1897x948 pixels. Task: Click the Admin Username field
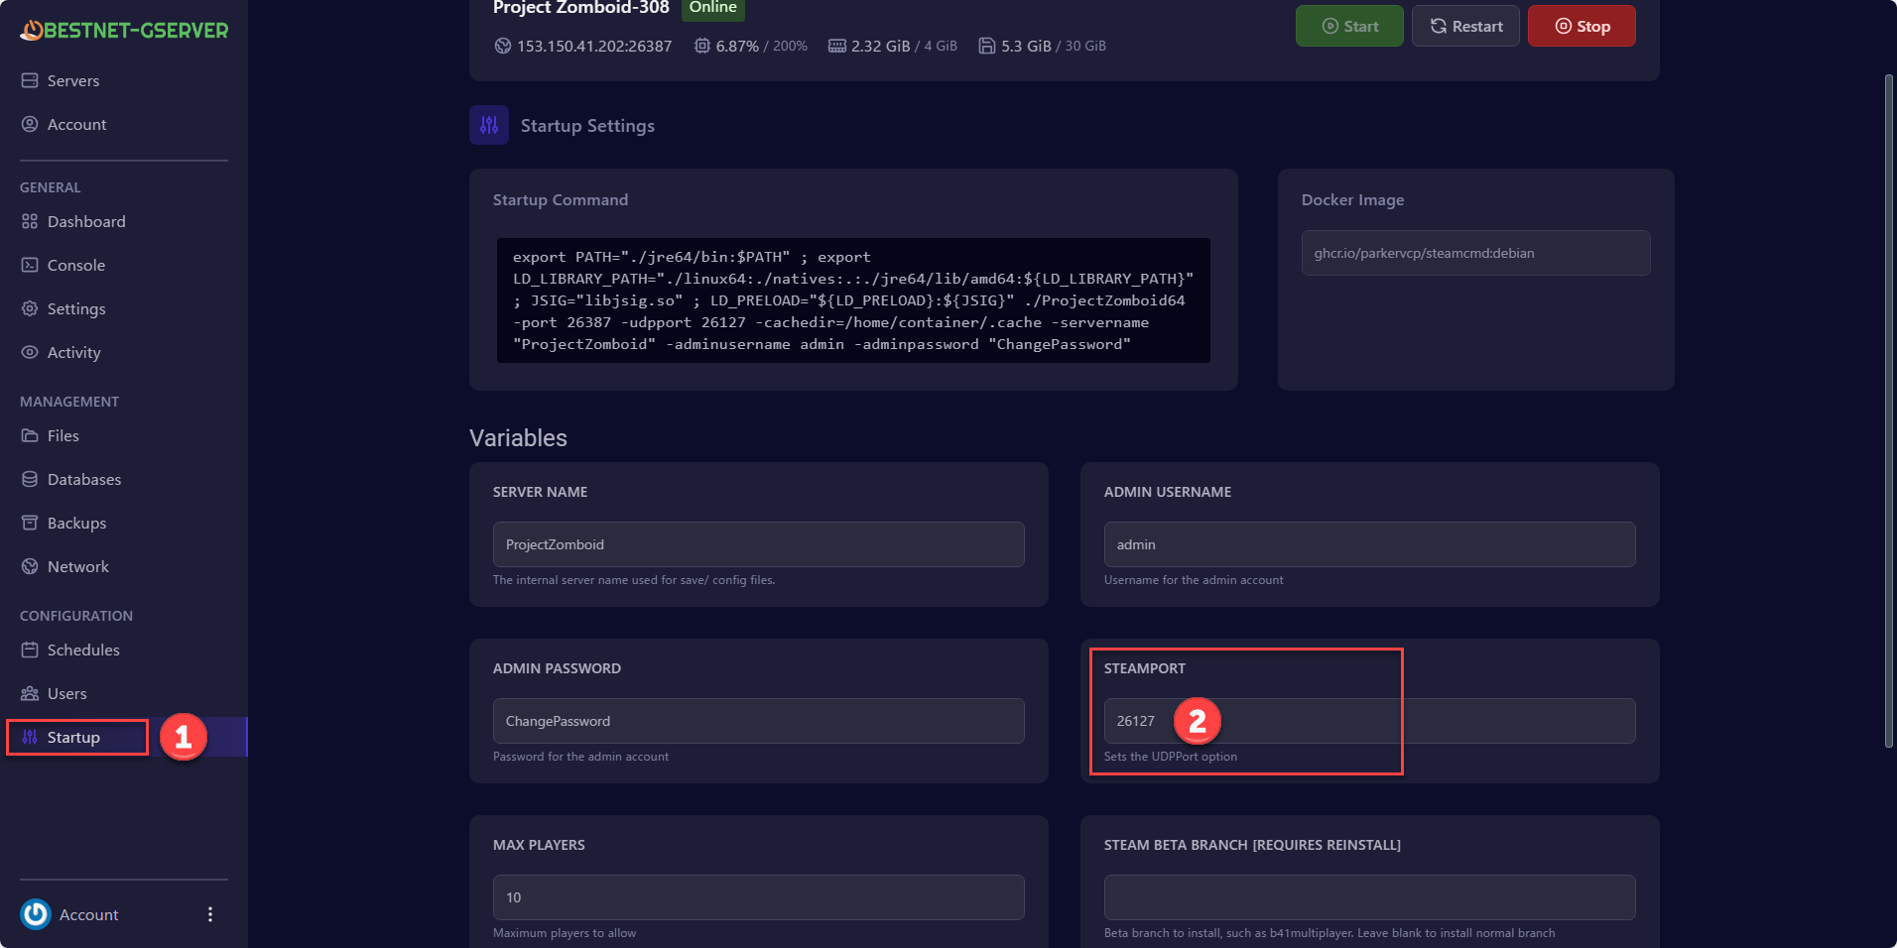[1370, 544]
